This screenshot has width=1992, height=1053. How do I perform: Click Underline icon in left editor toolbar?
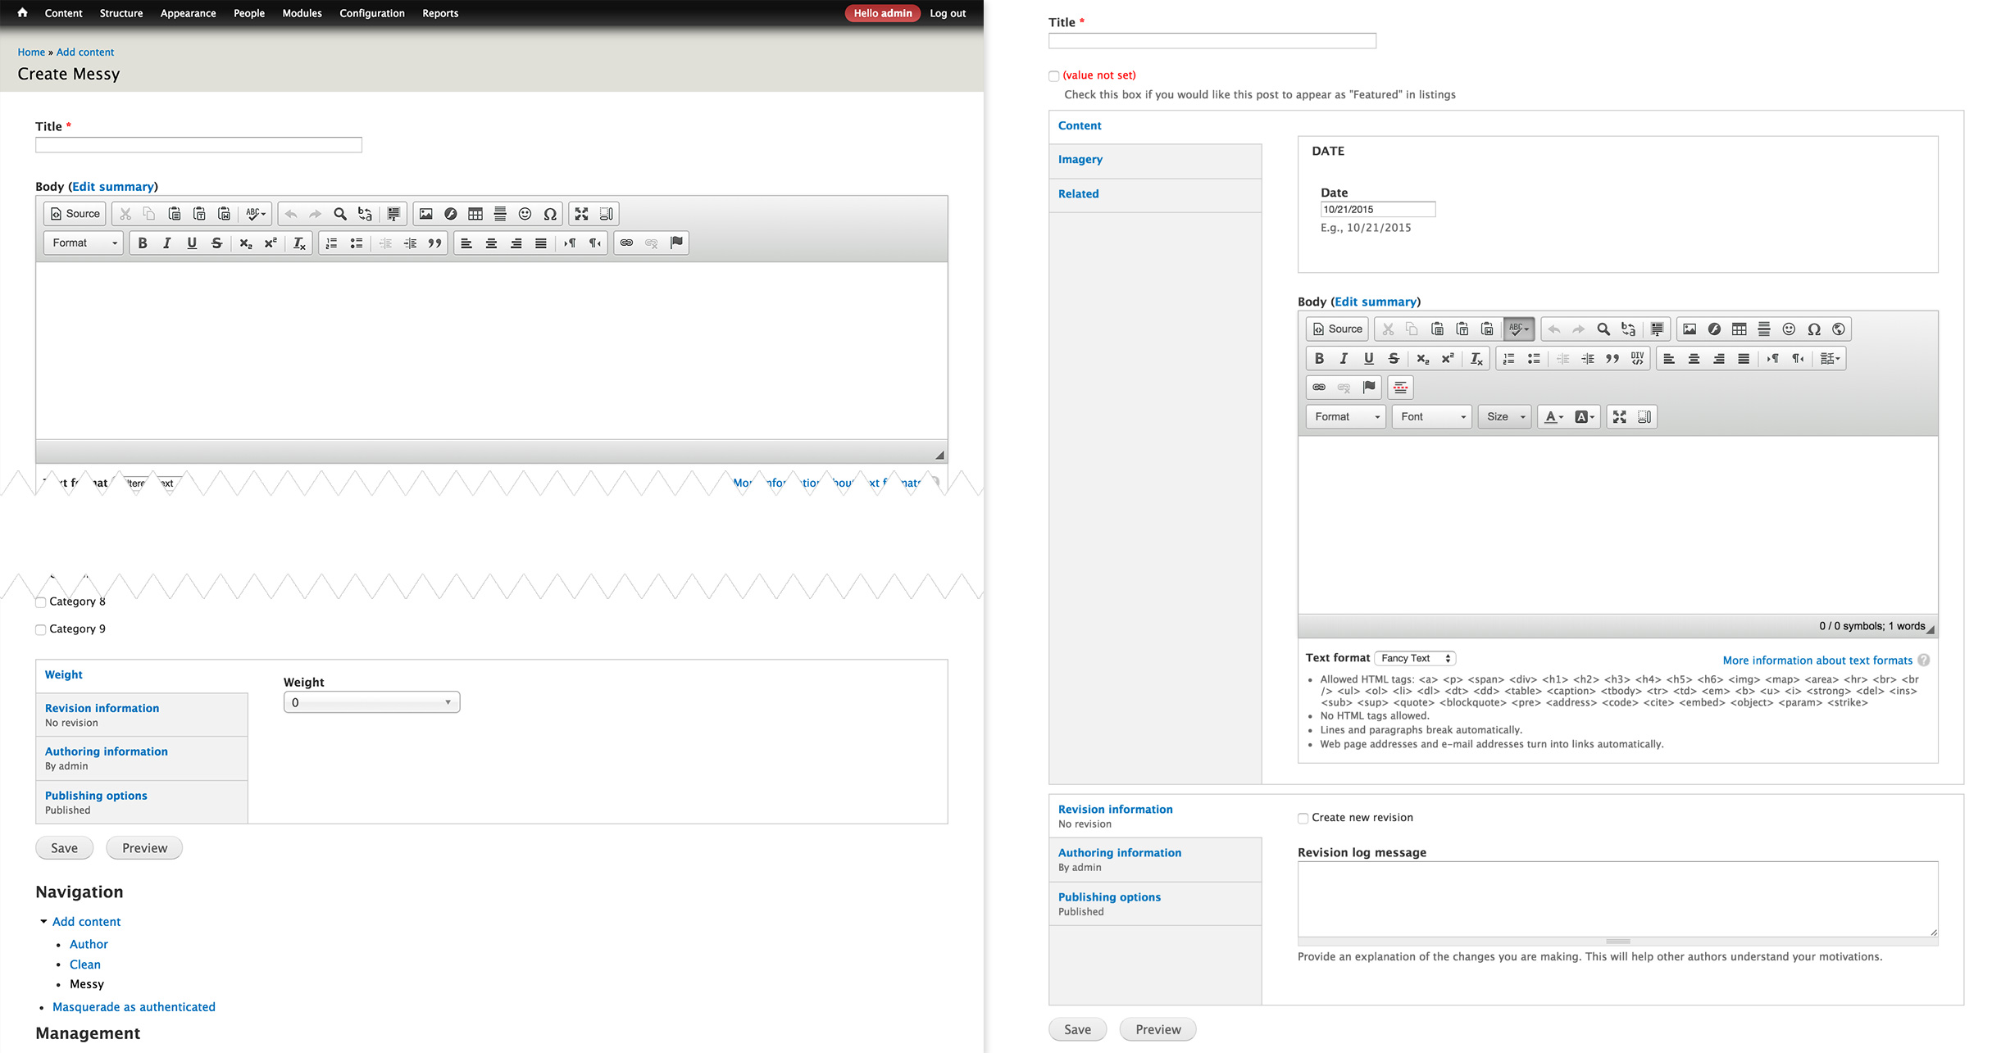click(192, 243)
